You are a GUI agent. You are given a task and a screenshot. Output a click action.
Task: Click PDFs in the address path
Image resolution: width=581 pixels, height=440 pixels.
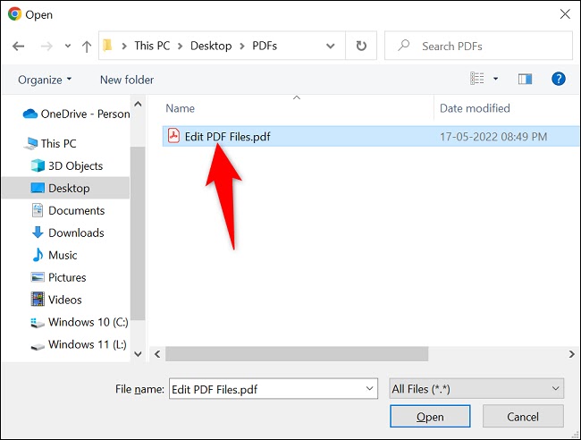[x=265, y=46]
